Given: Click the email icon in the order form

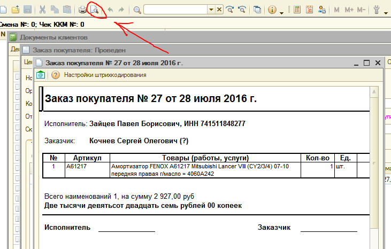Looking at the screenshot, I should [x=41, y=75].
